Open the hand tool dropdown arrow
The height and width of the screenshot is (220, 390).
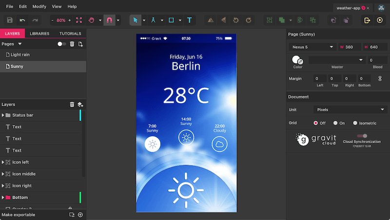click(100, 20)
